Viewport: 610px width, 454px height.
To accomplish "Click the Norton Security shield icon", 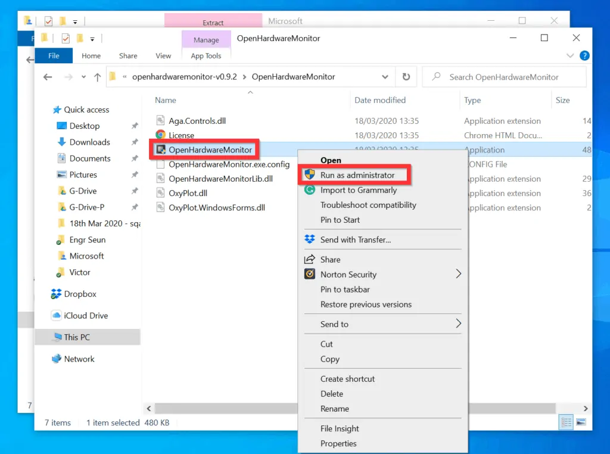I will click(x=310, y=275).
